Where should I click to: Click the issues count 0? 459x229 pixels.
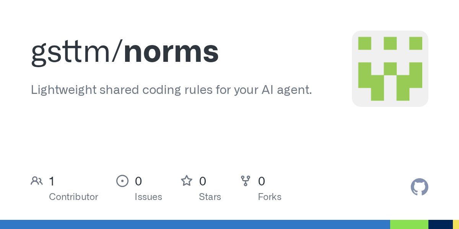pos(138,181)
